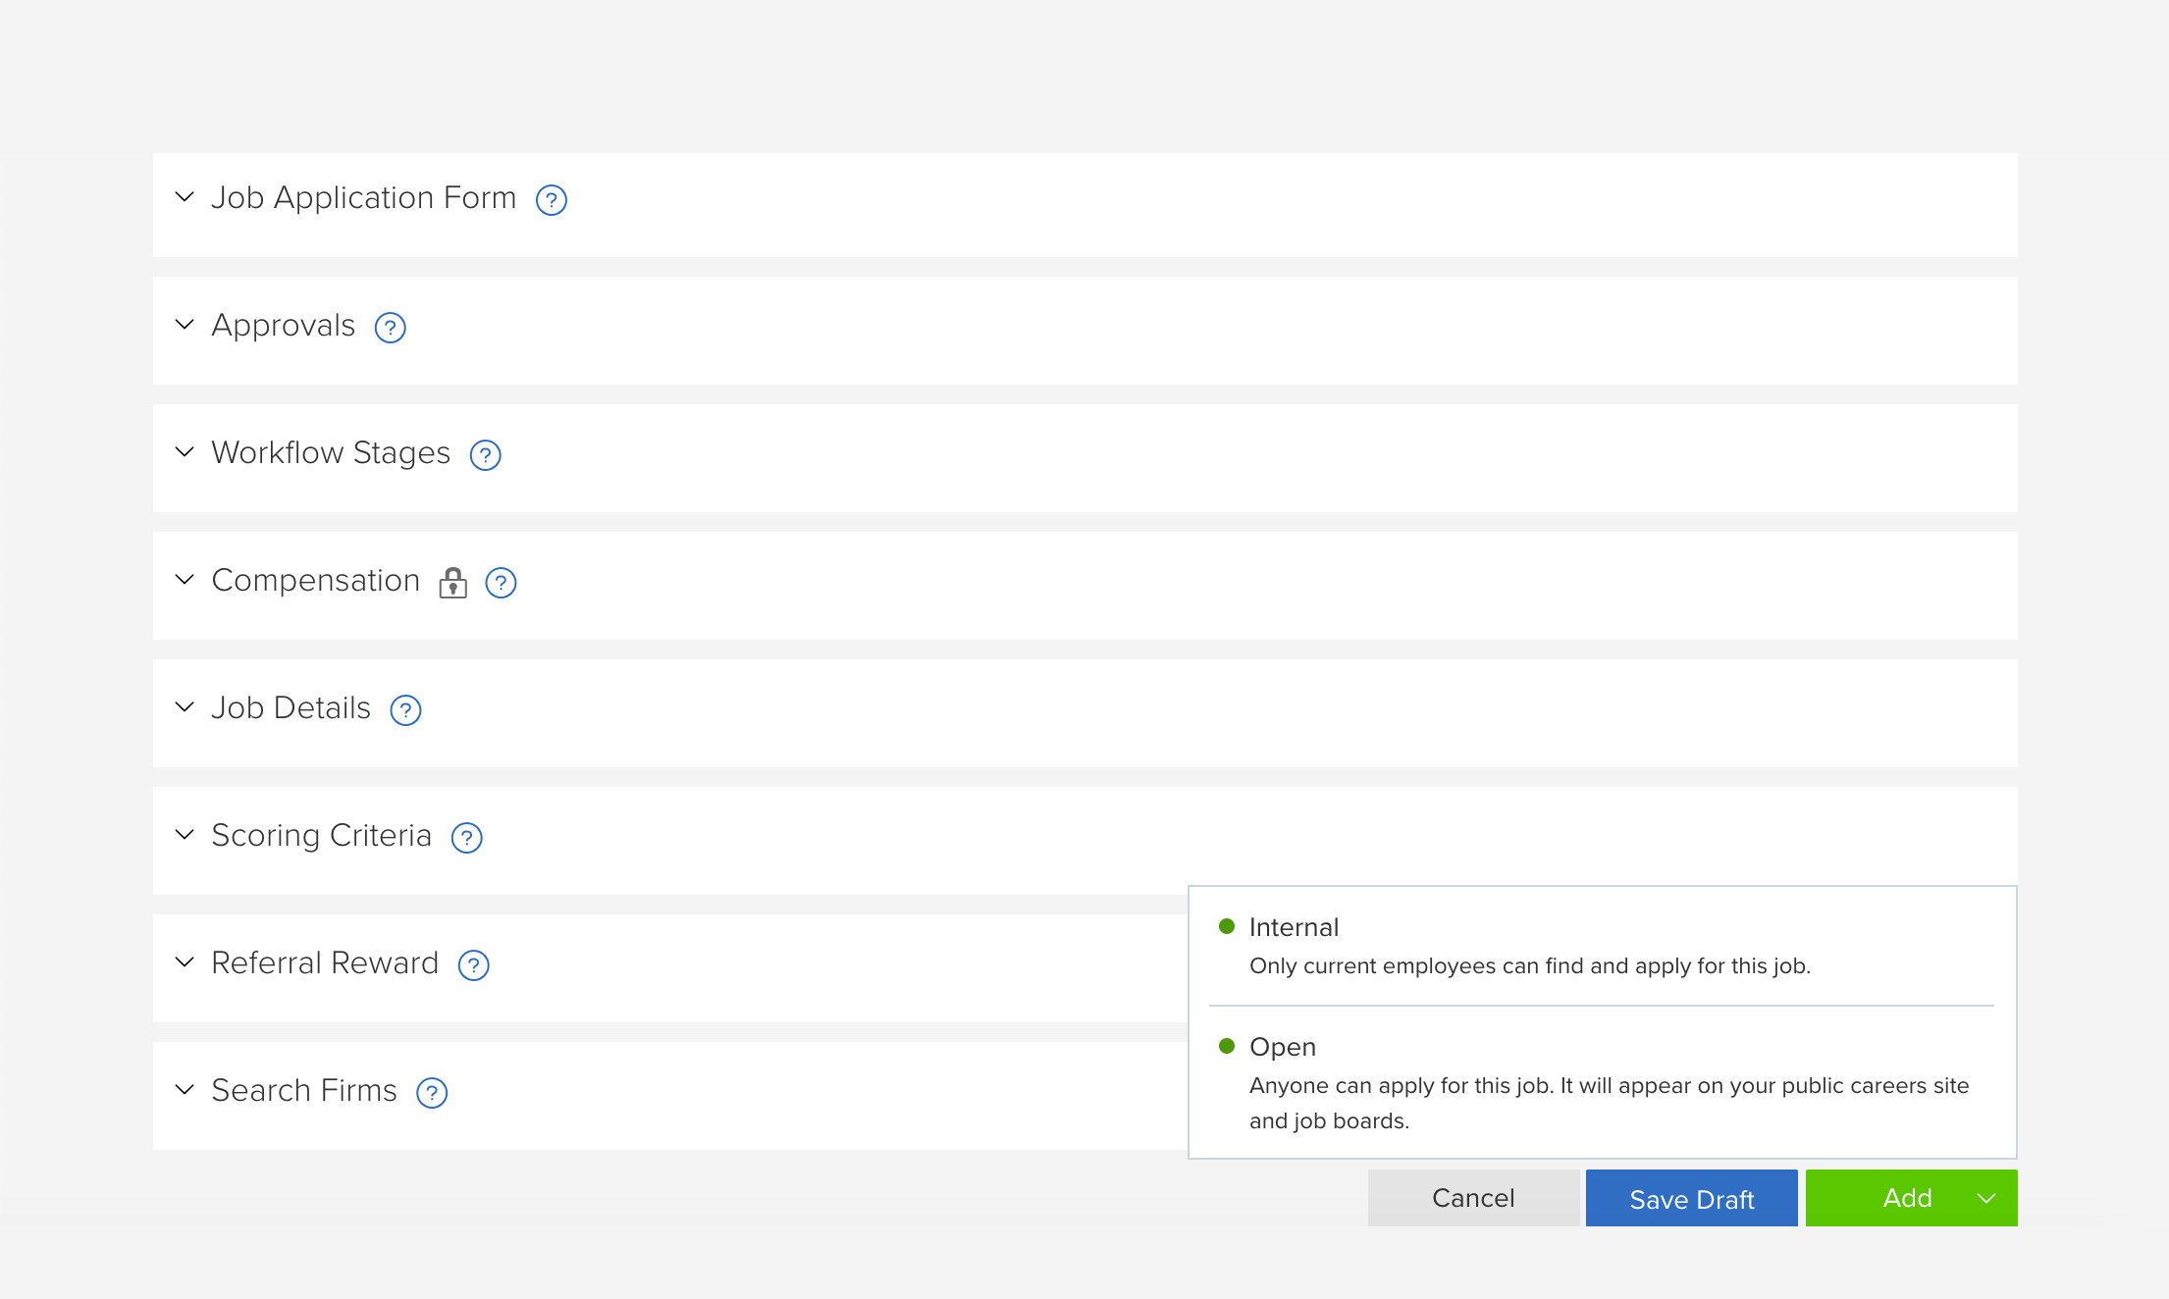This screenshot has width=2169, height=1299.
Task: Click the Scoring Criteria heading text
Action: [322, 836]
